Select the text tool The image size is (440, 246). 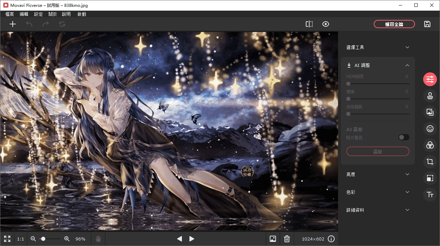[430, 195]
